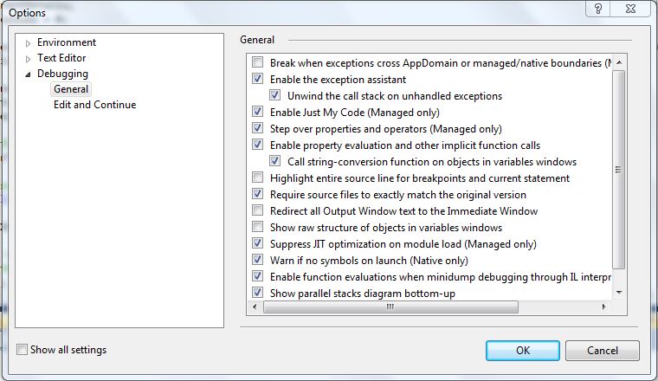Uncheck Enable Just My Code option
The height and width of the screenshot is (381, 658).
[x=258, y=112]
